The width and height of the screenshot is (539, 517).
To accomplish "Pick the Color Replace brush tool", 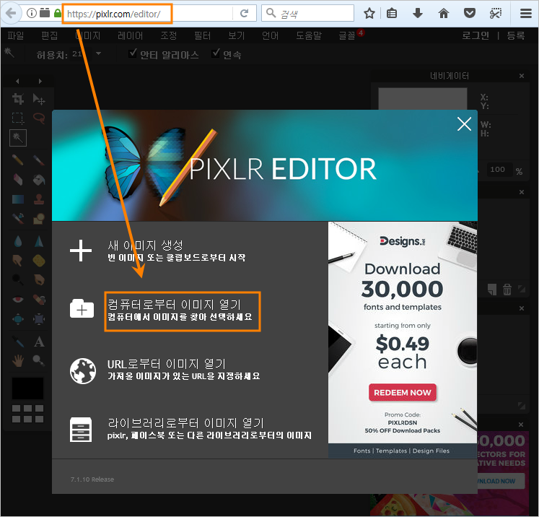I will pyautogui.click(x=18, y=218).
